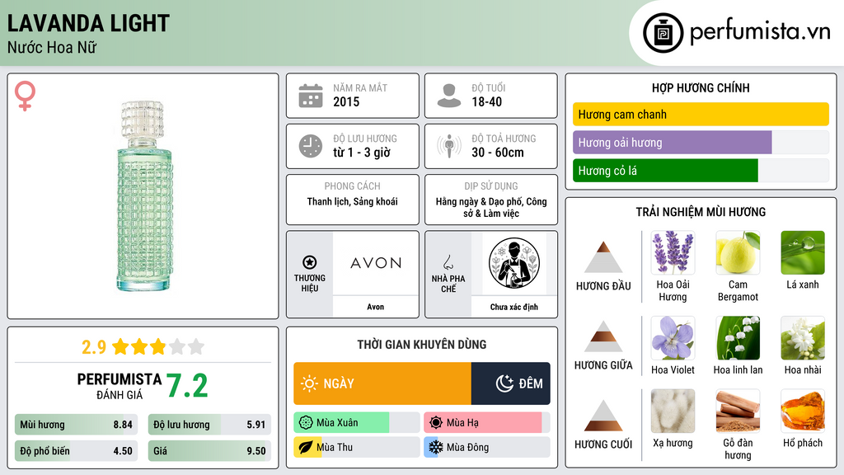Click the snowflake icon for Mùa Đông
The image size is (844, 475).
(436, 447)
